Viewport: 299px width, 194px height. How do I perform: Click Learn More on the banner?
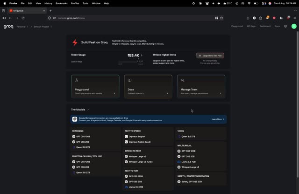(218, 119)
